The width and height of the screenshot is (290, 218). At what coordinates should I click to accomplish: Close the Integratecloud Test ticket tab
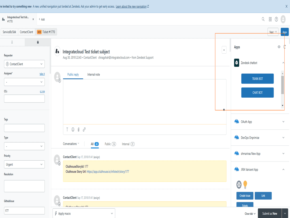point(33,19)
